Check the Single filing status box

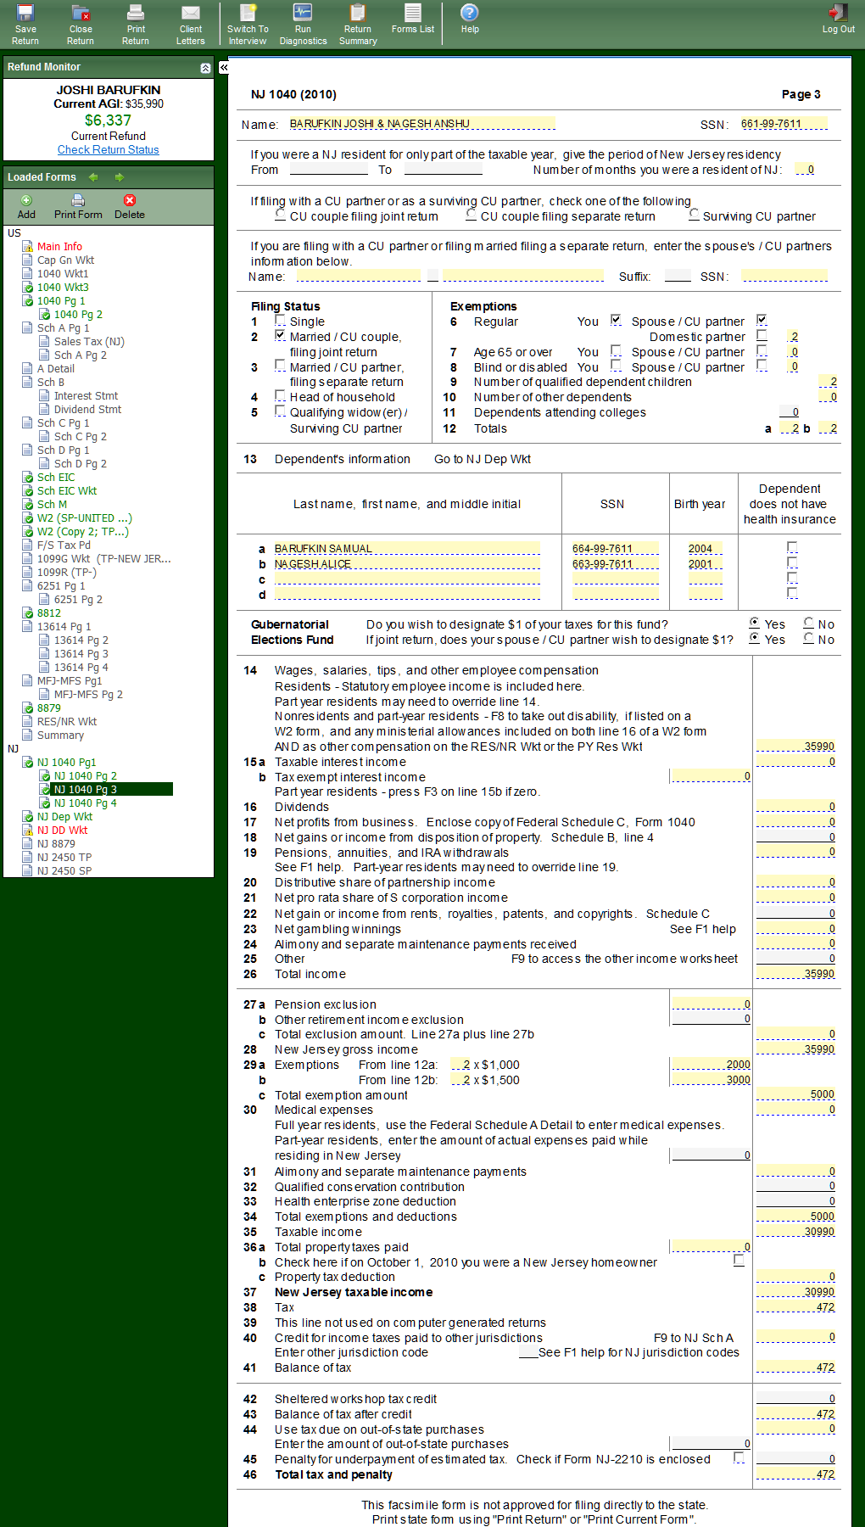pyautogui.click(x=281, y=321)
